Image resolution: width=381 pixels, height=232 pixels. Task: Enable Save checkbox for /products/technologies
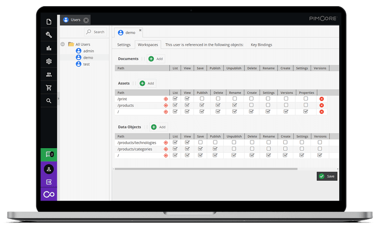[x=200, y=142]
